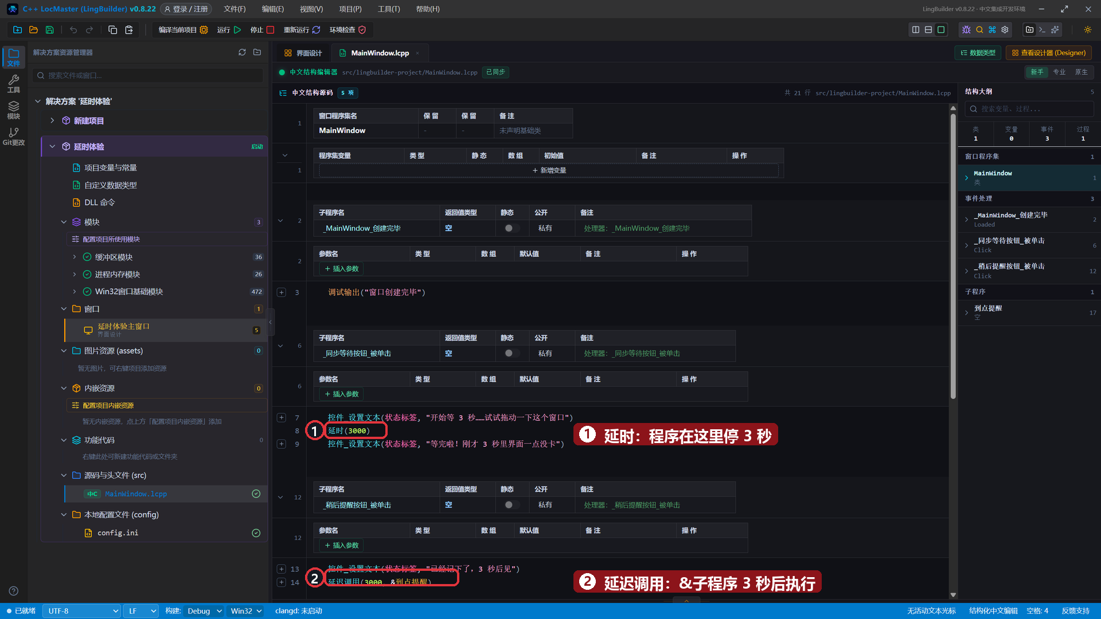
Task: Open the Win32 platform dropdown
Action: click(x=246, y=611)
